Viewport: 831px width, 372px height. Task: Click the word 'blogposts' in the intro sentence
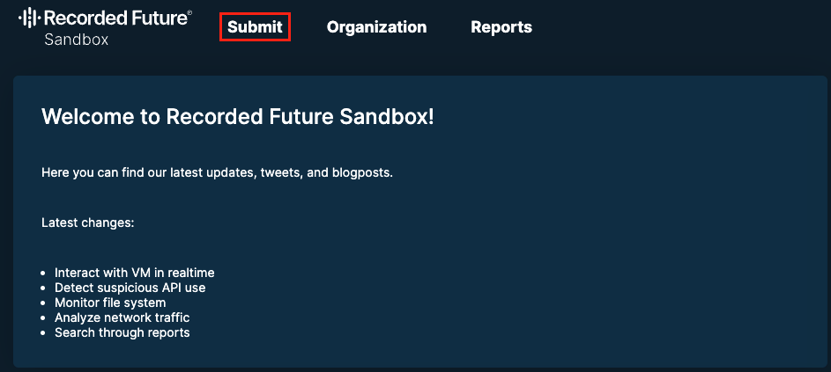point(360,172)
